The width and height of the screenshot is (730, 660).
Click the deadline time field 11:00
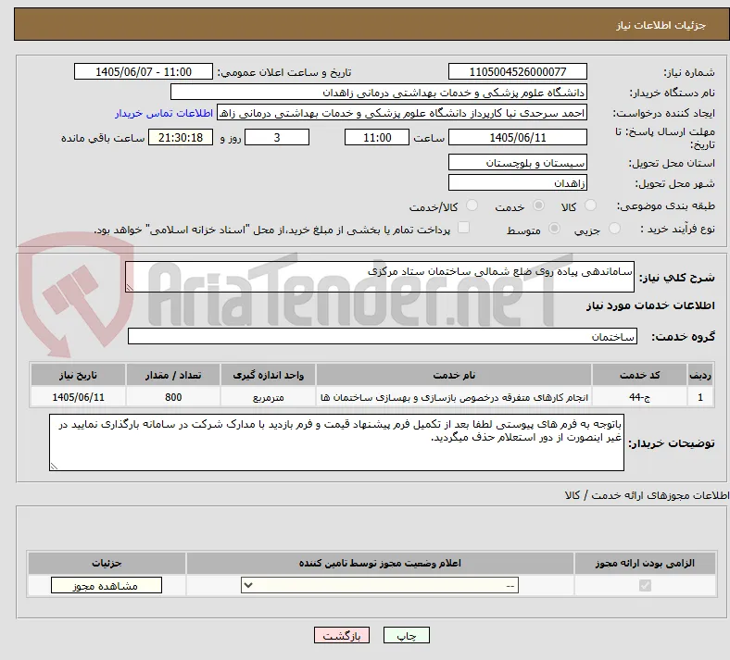pyautogui.click(x=377, y=137)
